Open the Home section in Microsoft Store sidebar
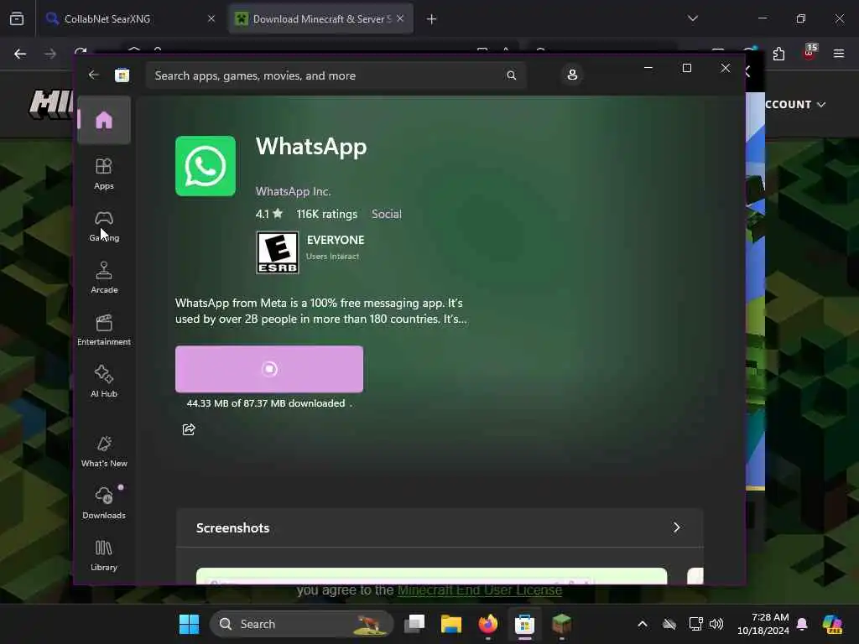 click(x=103, y=120)
